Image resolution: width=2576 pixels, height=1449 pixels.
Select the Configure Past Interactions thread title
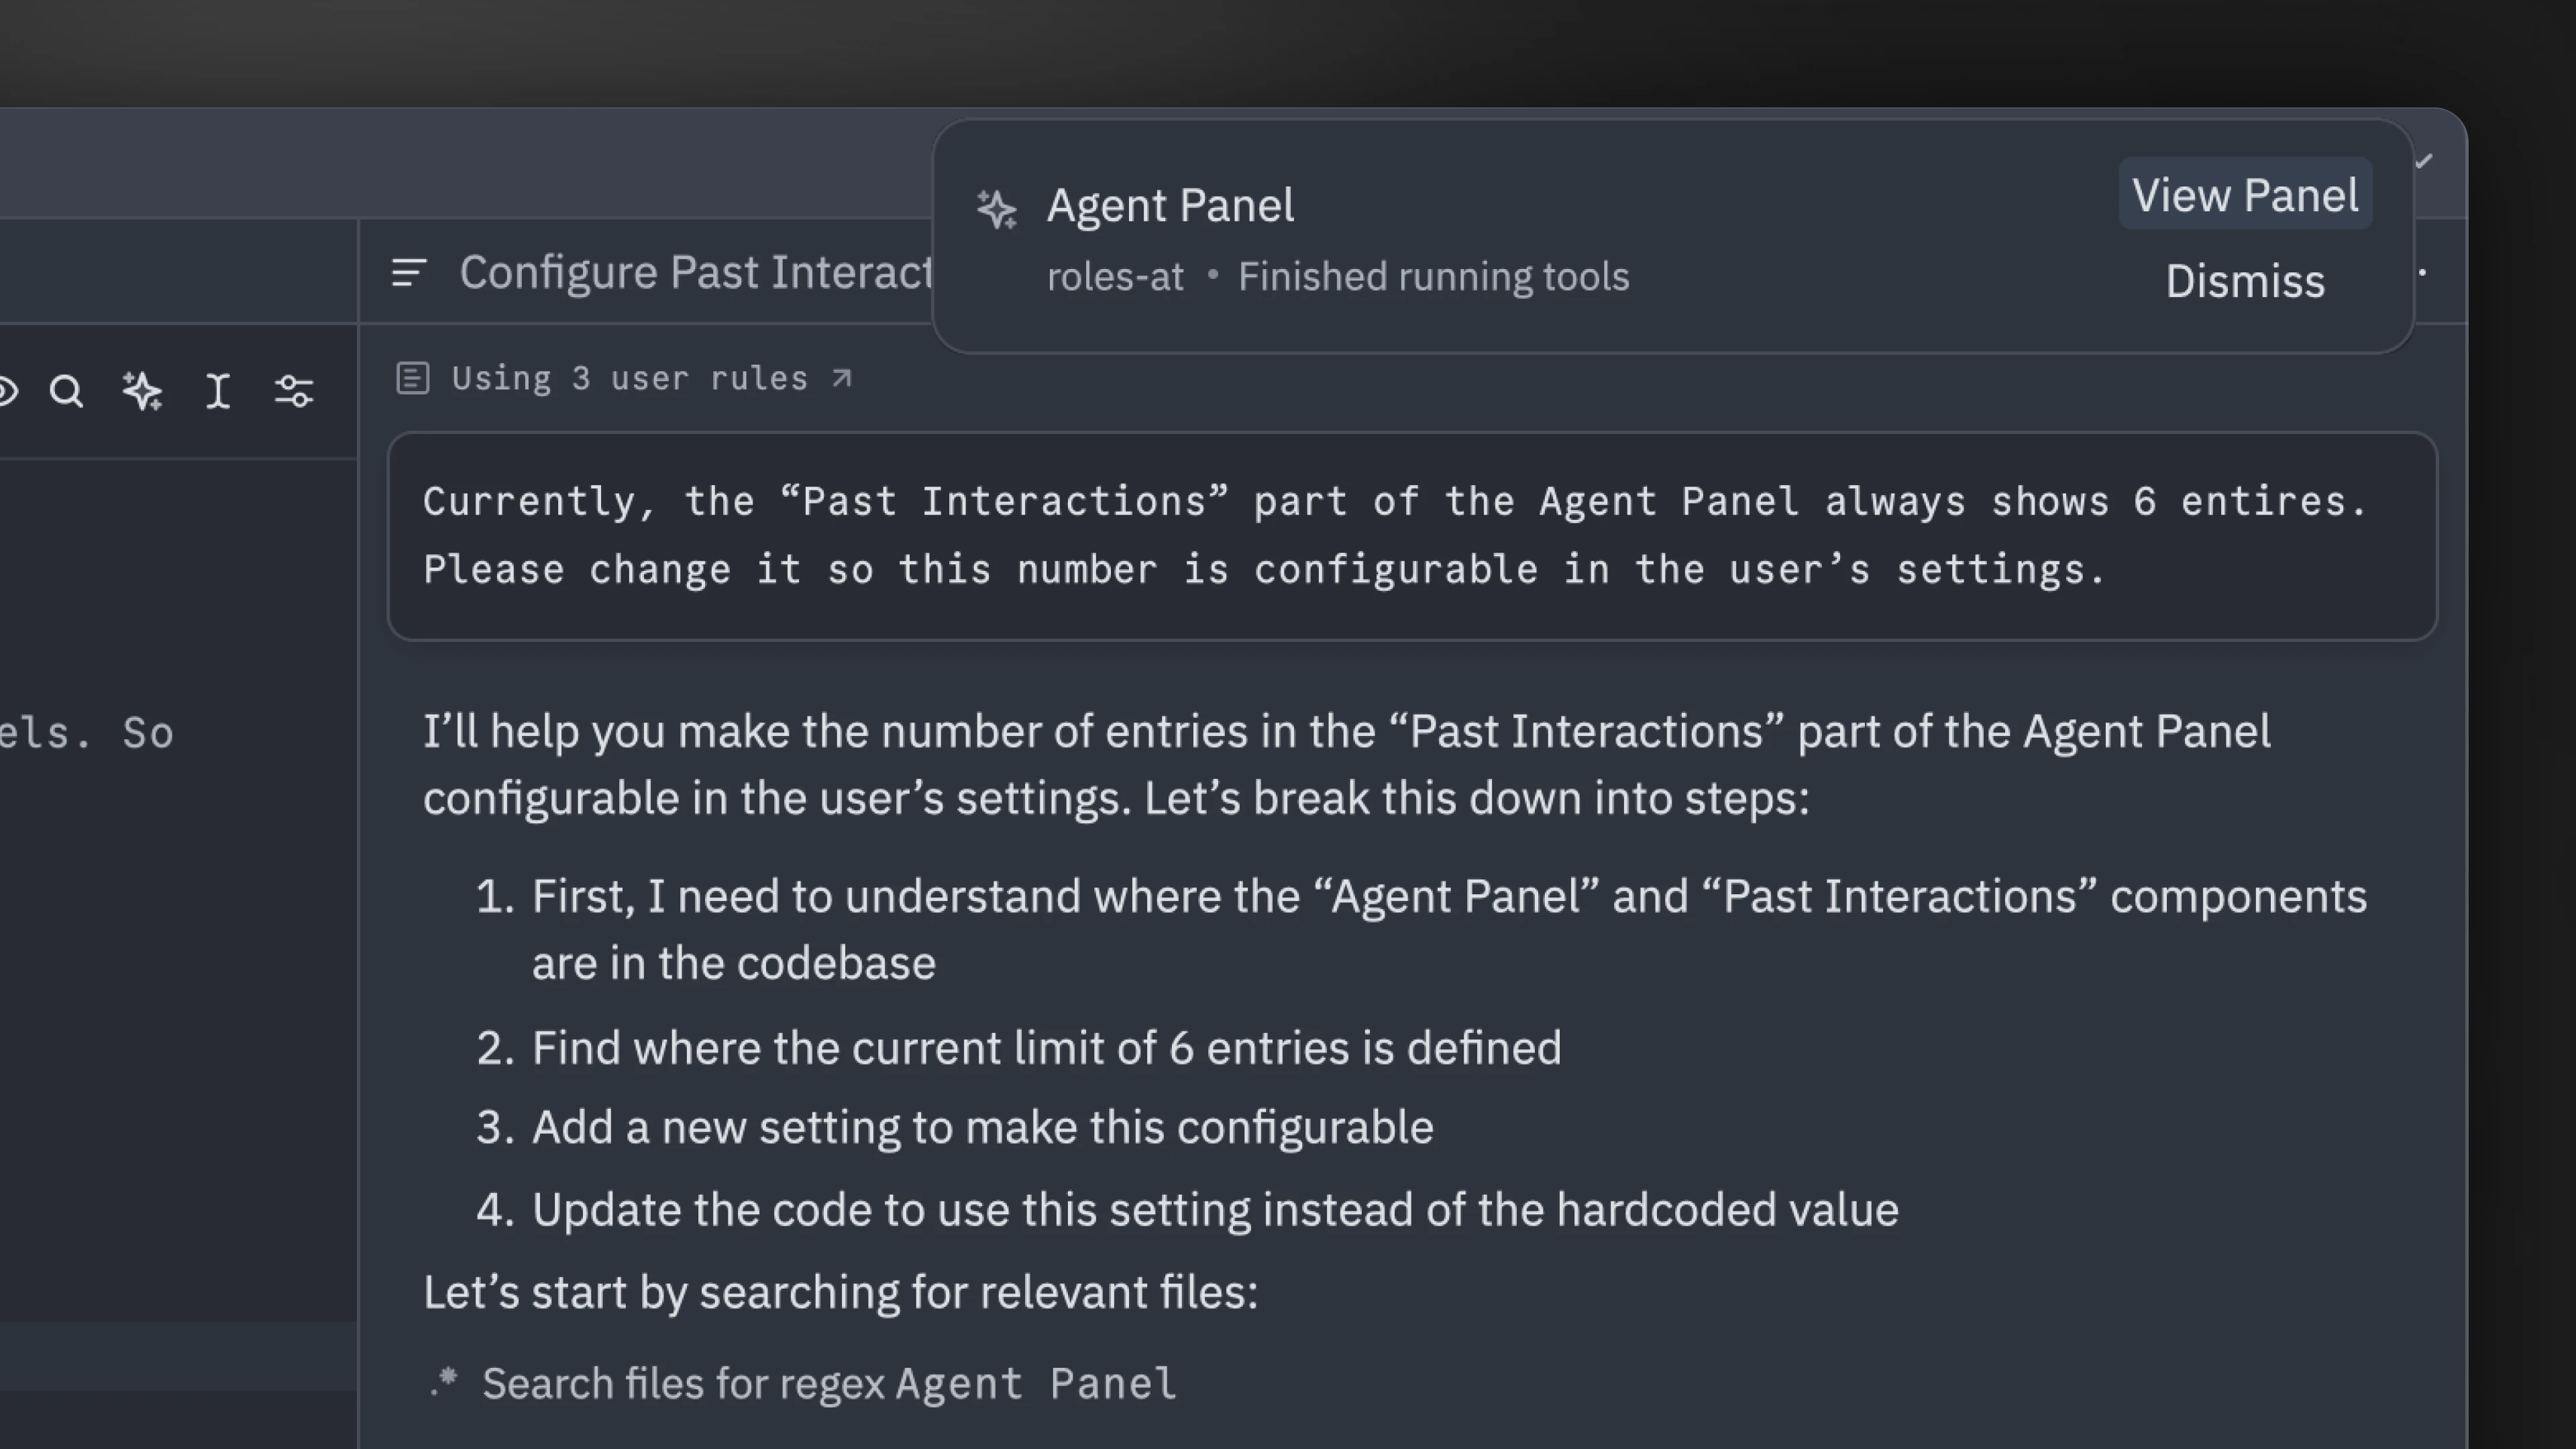point(697,272)
